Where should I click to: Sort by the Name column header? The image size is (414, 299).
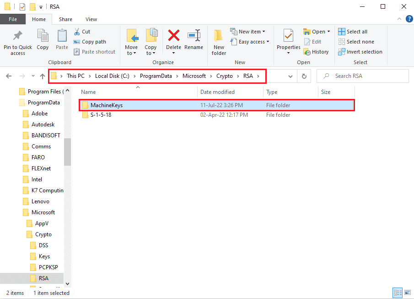(x=88, y=92)
